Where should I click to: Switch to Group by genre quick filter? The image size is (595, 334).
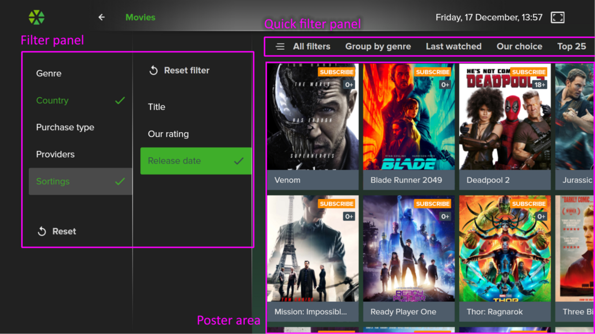pyautogui.click(x=378, y=47)
